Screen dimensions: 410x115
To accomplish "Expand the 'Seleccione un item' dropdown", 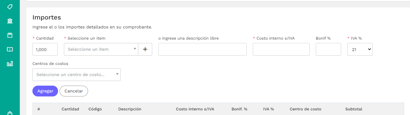I will coord(101,49).
